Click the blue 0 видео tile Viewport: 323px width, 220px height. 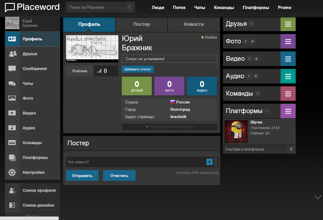202,86
